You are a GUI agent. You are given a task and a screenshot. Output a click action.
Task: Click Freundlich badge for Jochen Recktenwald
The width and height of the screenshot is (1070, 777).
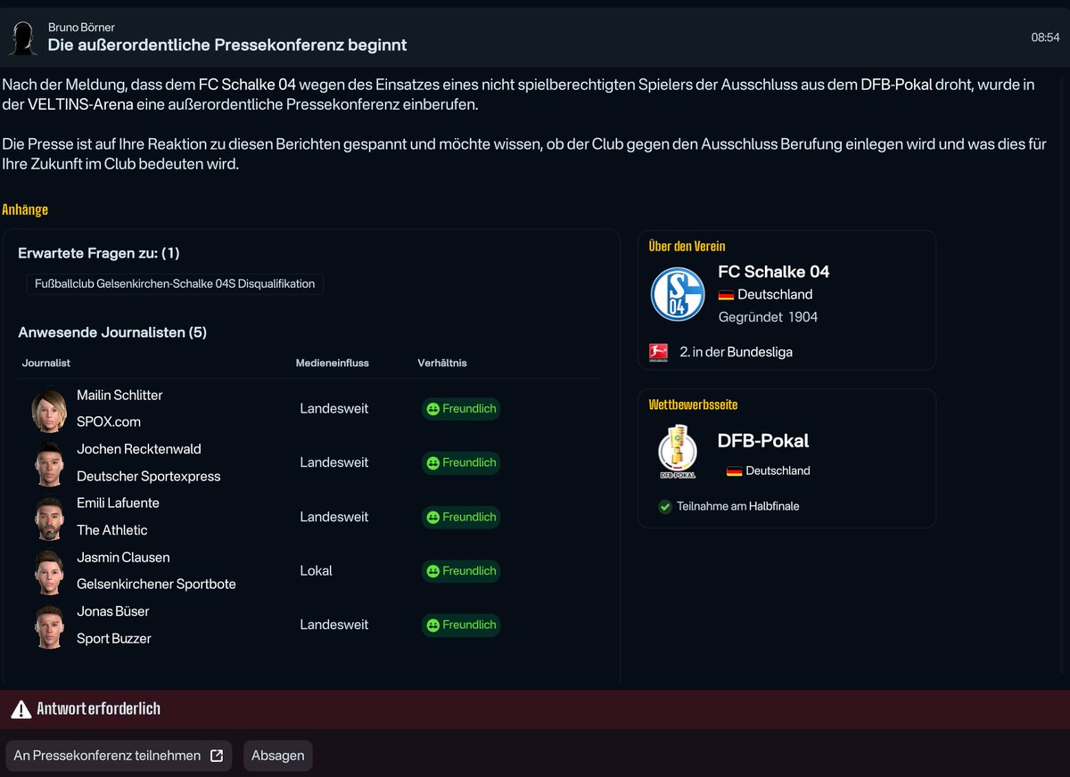click(x=461, y=463)
